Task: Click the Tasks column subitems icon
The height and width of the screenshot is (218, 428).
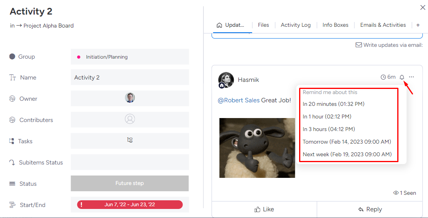Action: [11, 141]
